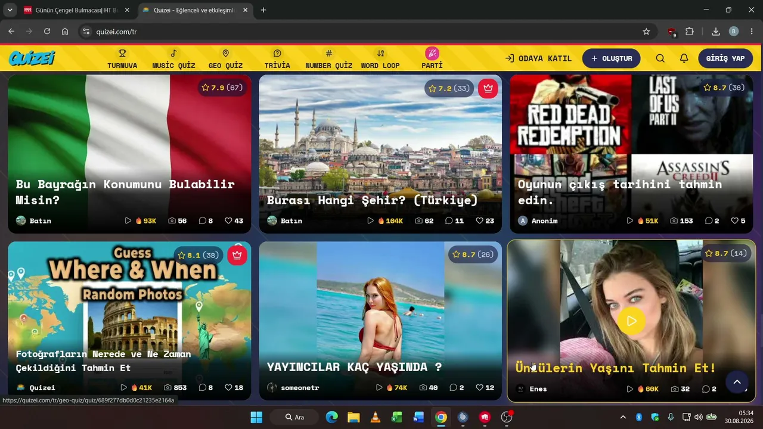
Task: Click the 7.9 (67) rating badge
Action: point(222,88)
